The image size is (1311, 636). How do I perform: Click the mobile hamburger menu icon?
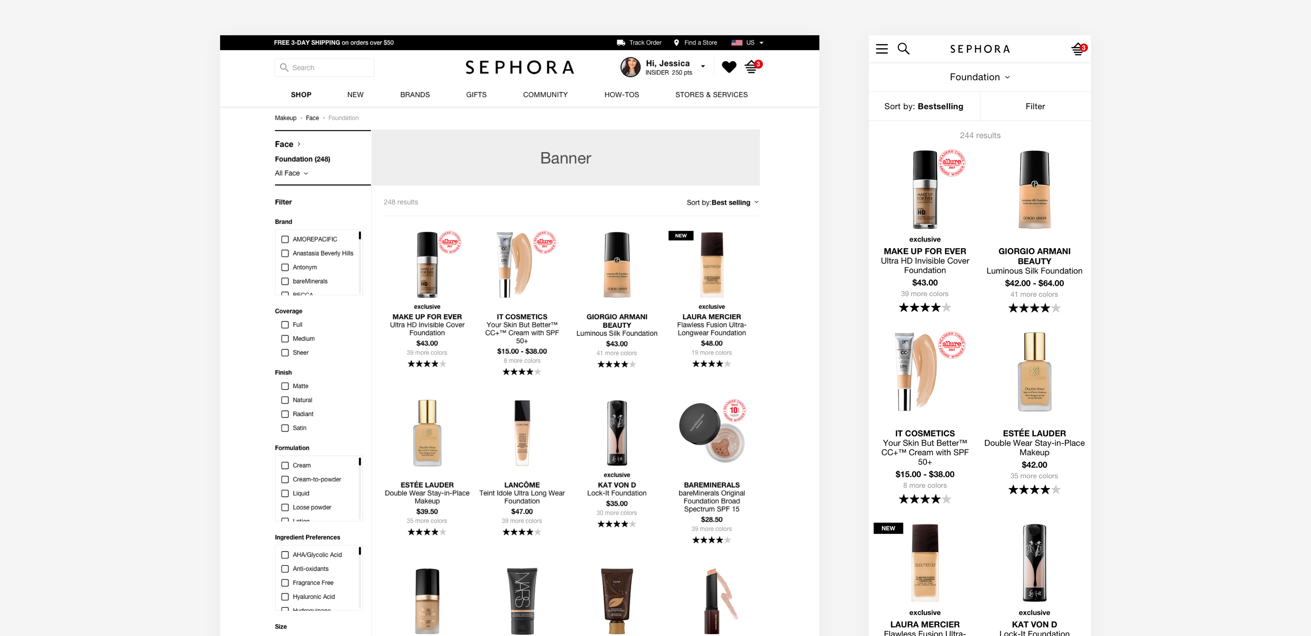[x=882, y=49]
